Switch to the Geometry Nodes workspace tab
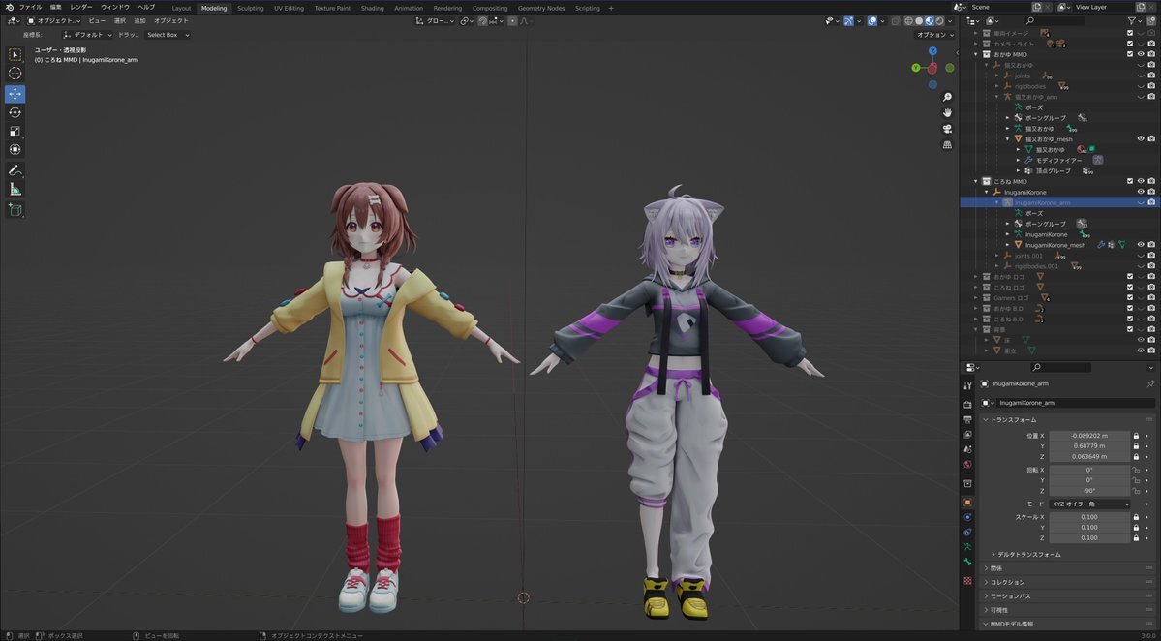The height and width of the screenshot is (641, 1161). [x=541, y=8]
